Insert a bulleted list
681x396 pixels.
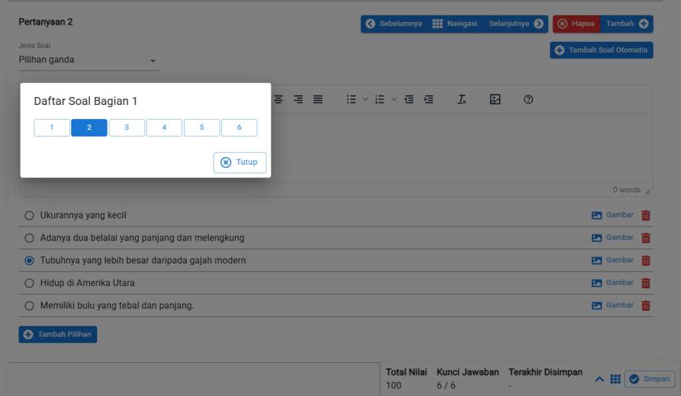[351, 99]
